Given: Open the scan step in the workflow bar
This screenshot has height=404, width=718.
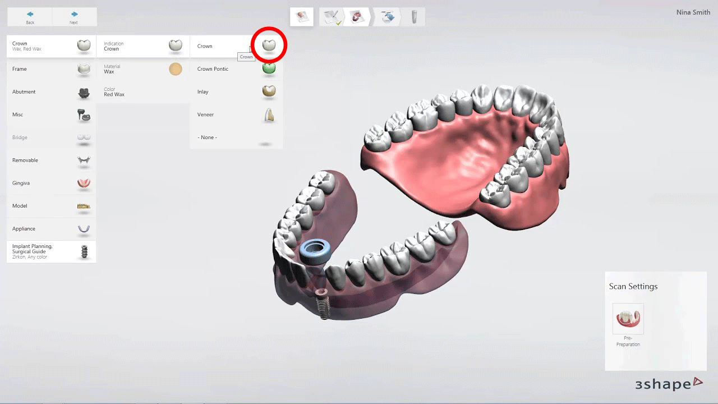Looking at the screenshot, I should coord(358,17).
